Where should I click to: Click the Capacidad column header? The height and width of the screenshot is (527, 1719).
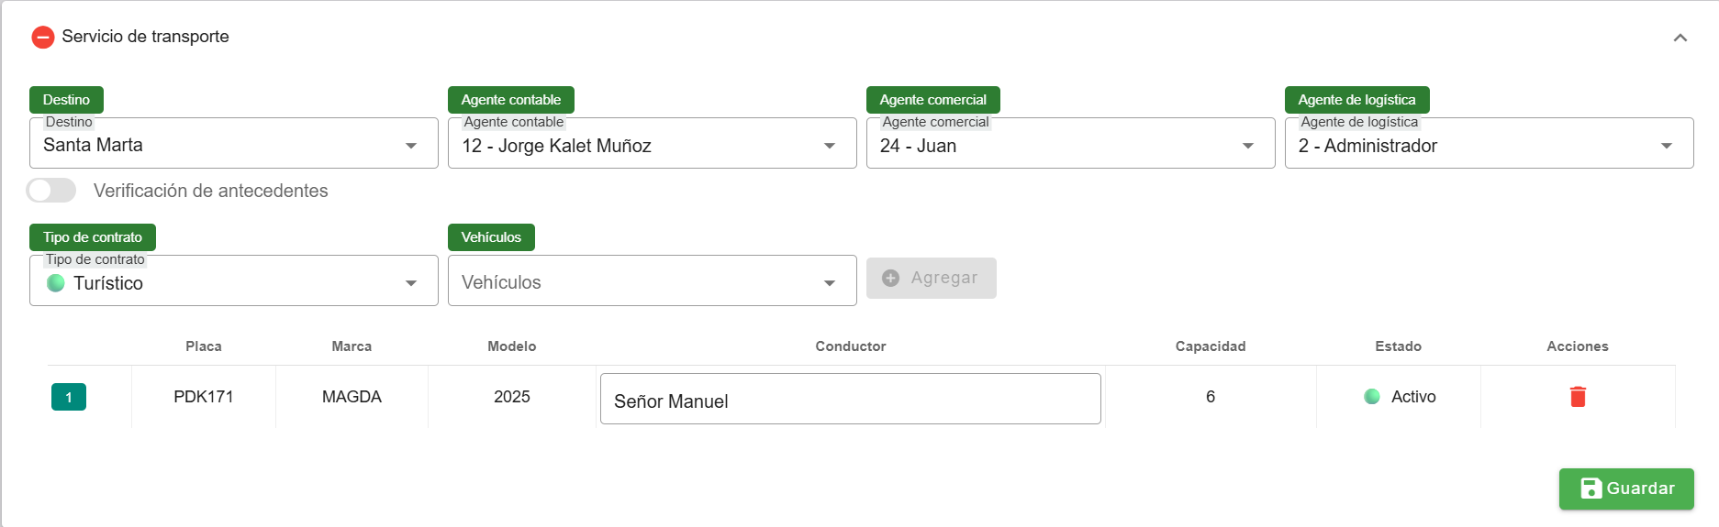click(x=1210, y=346)
